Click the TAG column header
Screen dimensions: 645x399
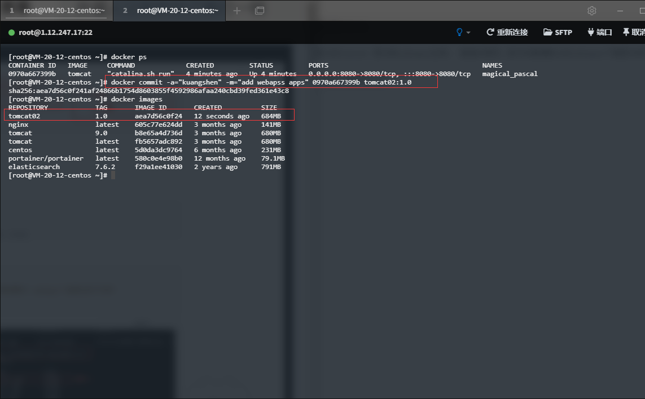click(101, 108)
